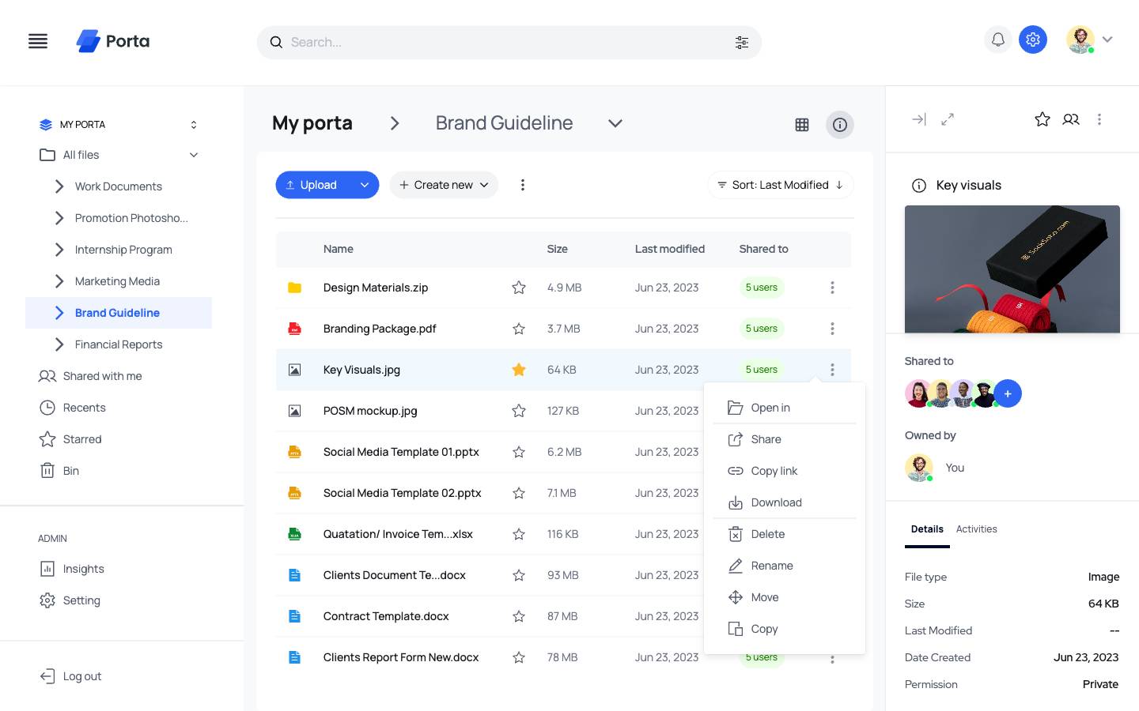Expand the Work Documents folder
The width and height of the screenshot is (1139, 711).
coord(59,186)
